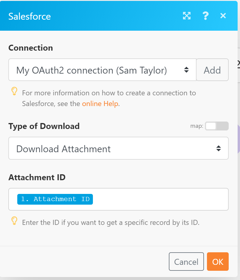Screen dimensions: 240x280
Task: Click empty space in Attachment ID input
Action: click(161, 199)
